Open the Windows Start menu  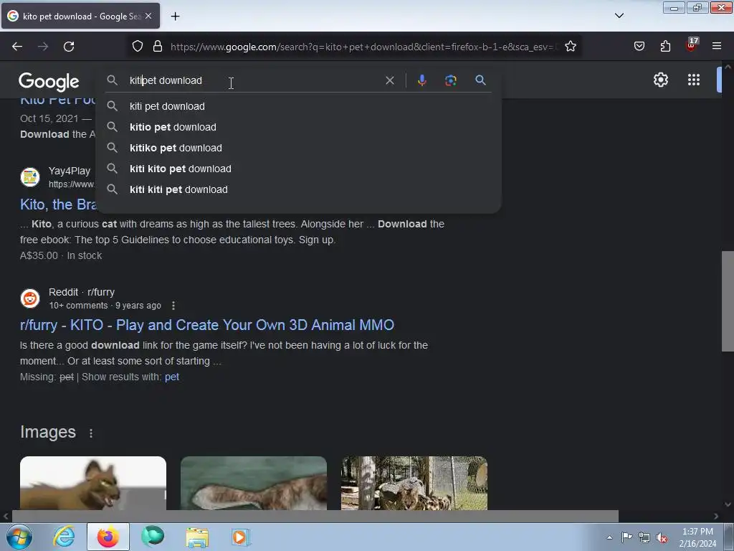point(19,537)
